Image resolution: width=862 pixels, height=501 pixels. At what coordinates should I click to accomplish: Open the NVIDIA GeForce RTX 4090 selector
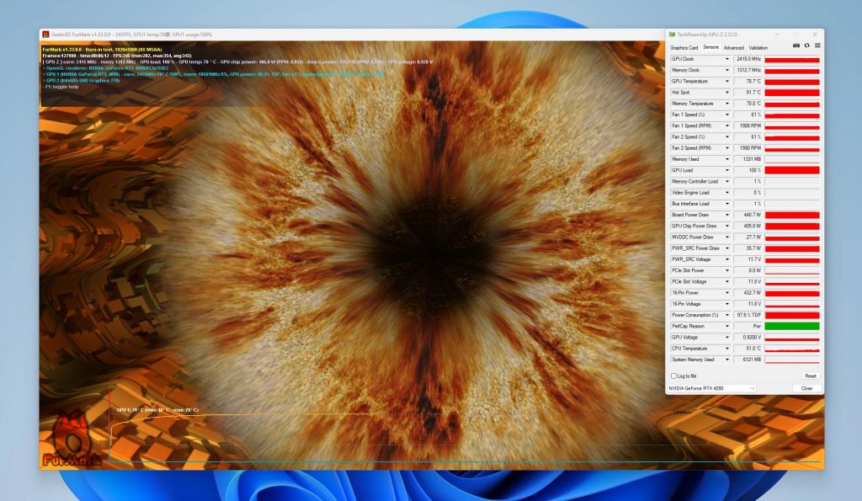[711, 388]
